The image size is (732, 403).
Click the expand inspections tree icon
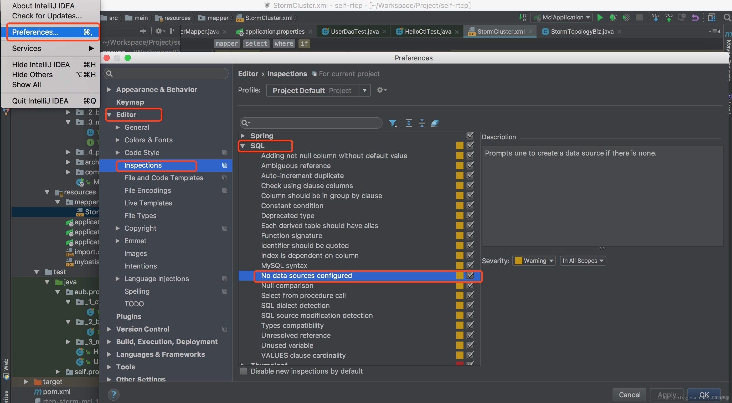point(408,123)
